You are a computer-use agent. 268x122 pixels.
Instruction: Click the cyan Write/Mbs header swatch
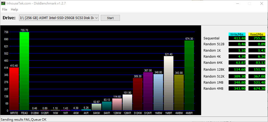[237, 34]
